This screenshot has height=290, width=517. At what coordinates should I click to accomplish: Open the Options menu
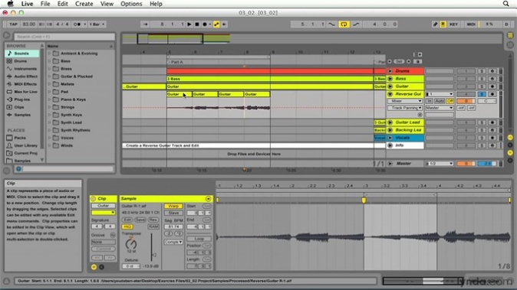point(131,4)
